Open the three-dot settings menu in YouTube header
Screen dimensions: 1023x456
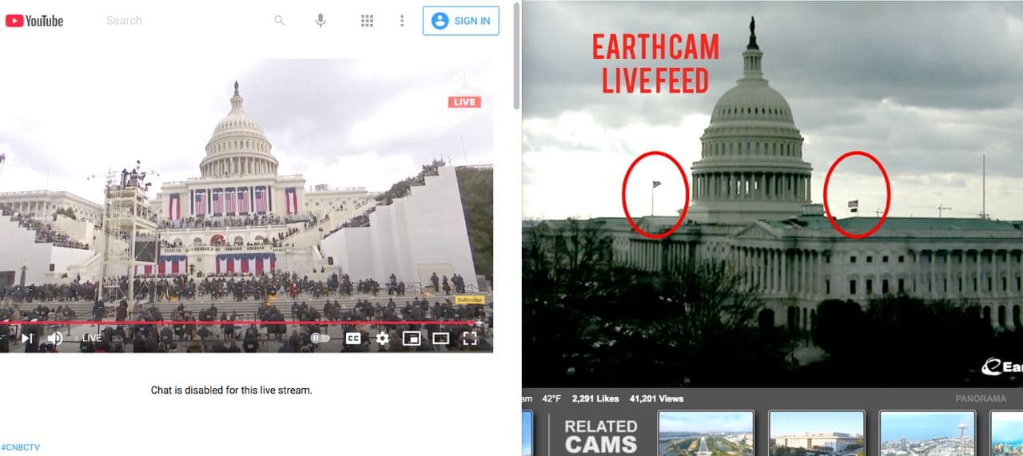click(x=402, y=21)
